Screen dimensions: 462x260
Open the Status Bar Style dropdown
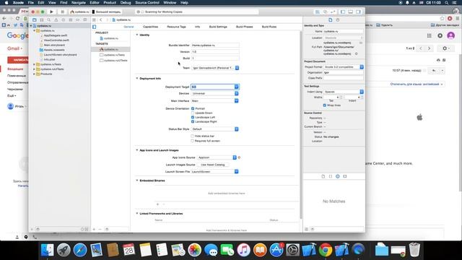pos(215,129)
